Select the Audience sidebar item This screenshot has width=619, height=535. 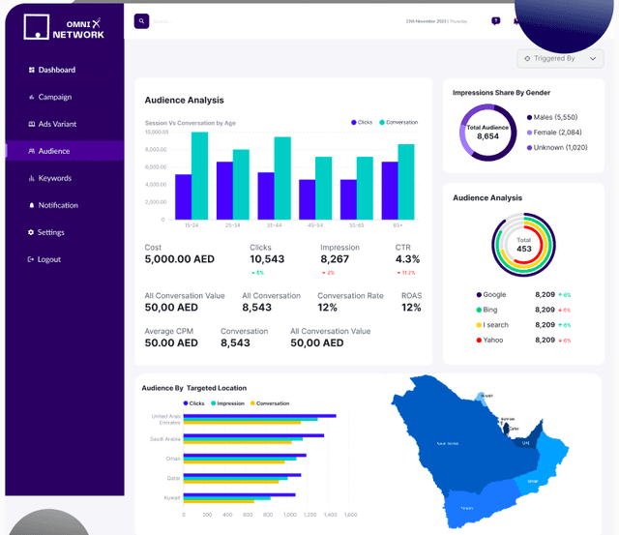point(53,151)
